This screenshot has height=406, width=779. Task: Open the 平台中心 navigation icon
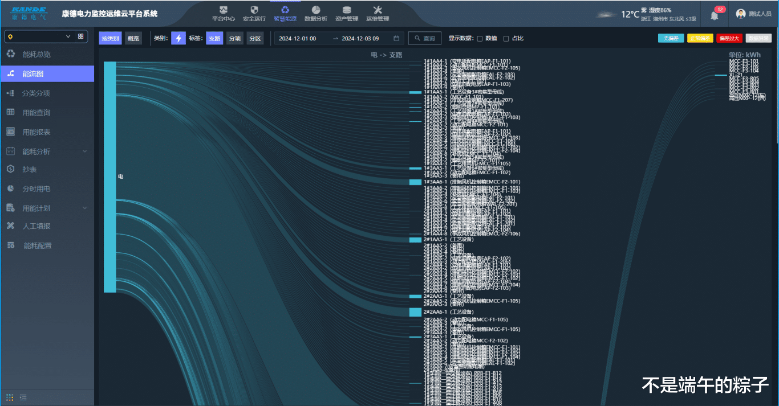click(x=223, y=10)
